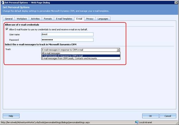Go to the Activities tab

coord(35,19)
